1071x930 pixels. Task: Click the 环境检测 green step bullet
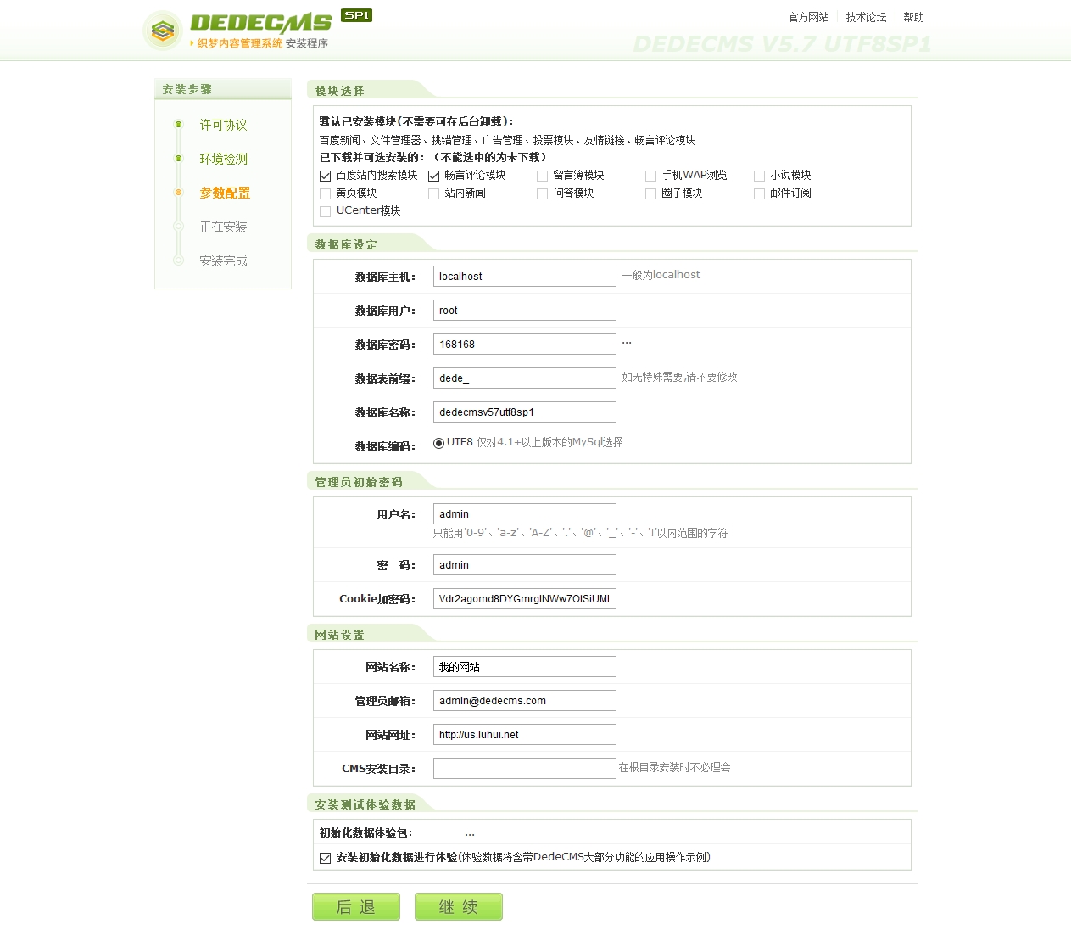[178, 159]
